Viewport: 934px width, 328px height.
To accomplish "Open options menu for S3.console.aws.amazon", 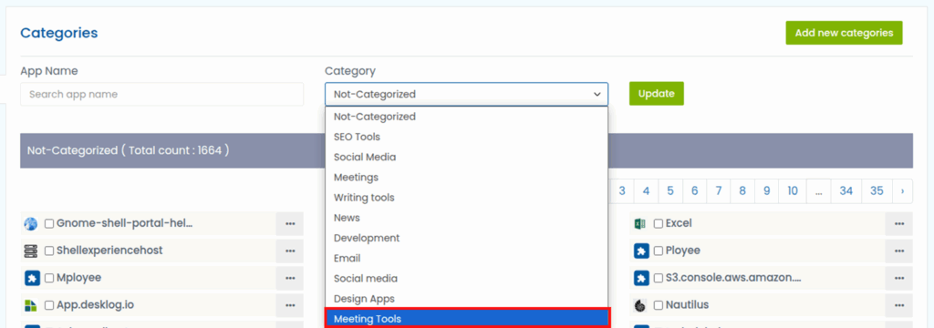I will pyautogui.click(x=898, y=278).
